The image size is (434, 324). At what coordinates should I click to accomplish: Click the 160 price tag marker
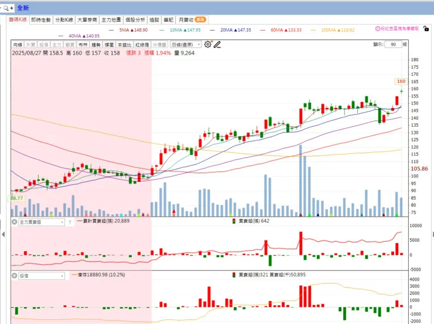pyautogui.click(x=401, y=81)
